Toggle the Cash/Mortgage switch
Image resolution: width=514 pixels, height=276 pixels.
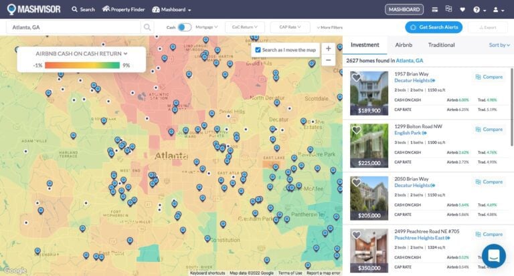(184, 27)
